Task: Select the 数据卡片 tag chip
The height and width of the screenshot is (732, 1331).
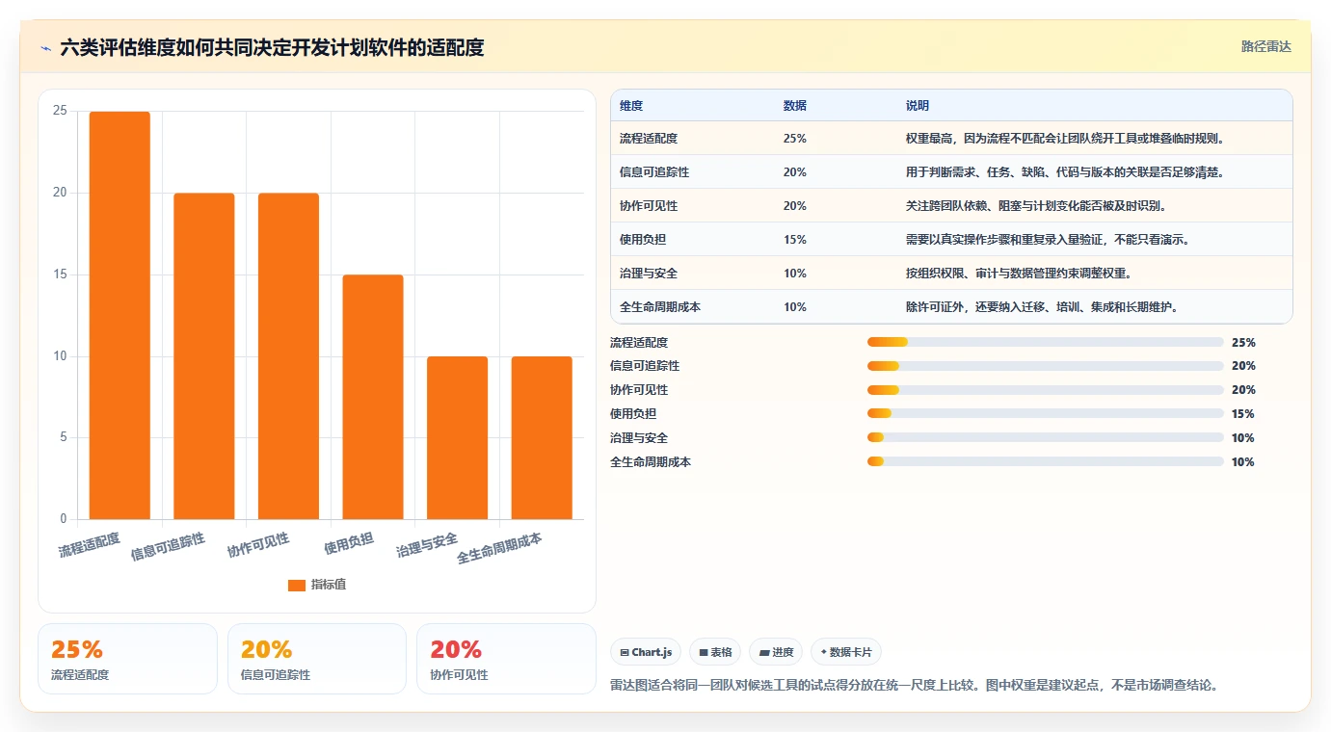Action: tap(846, 652)
